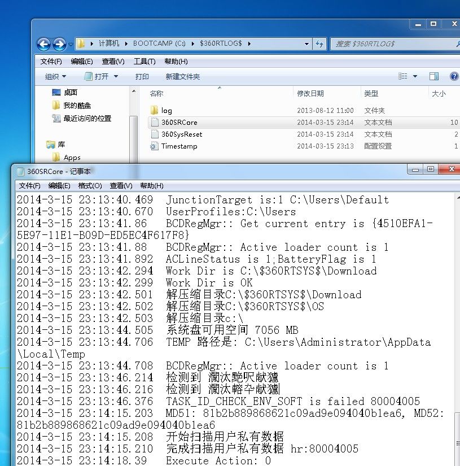Screen dimensions: 460x466
Task: Click Notepad vertical scrollbar up arrow
Action: 458,197
